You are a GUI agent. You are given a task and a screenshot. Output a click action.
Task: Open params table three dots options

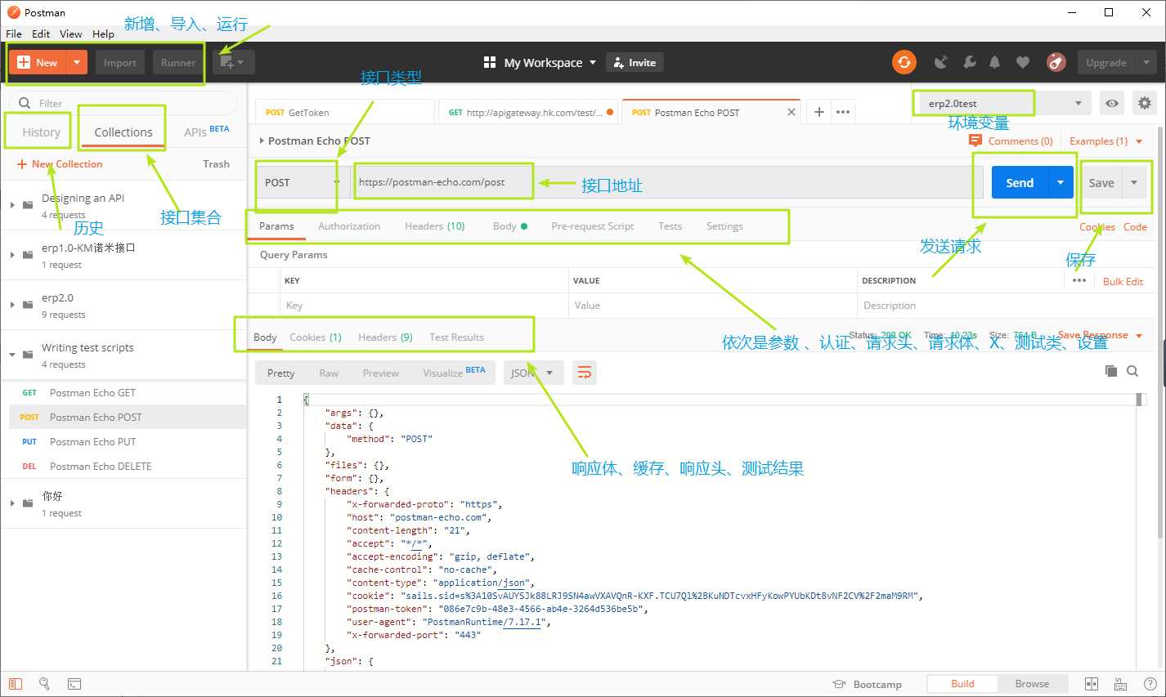coord(1079,280)
